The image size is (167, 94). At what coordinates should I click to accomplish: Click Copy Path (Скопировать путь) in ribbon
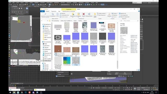[64, 15]
